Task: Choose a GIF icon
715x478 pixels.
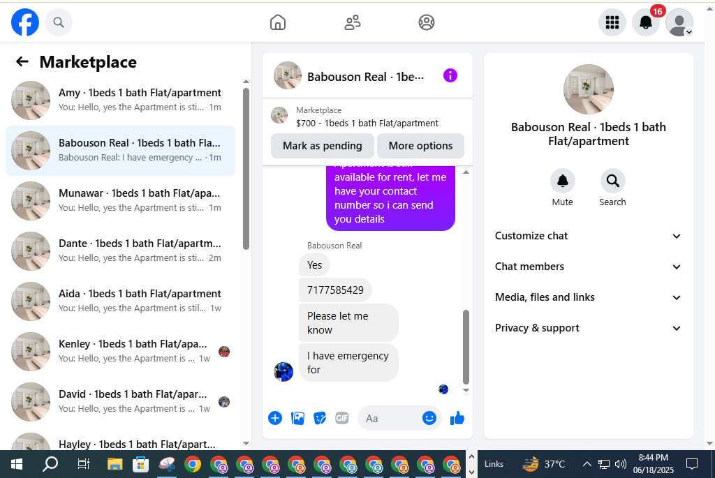Action: (x=342, y=418)
